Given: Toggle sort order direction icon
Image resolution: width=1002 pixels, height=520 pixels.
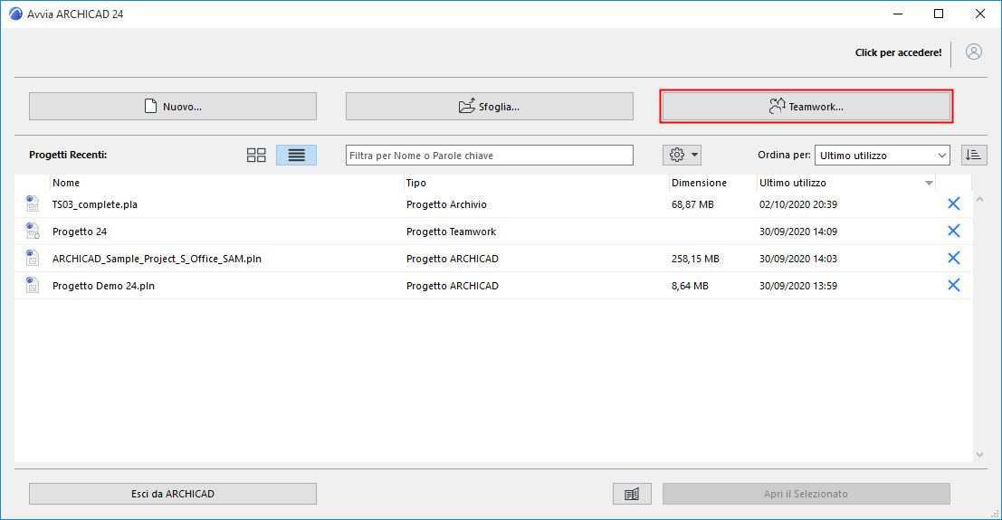Looking at the screenshot, I should [974, 156].
